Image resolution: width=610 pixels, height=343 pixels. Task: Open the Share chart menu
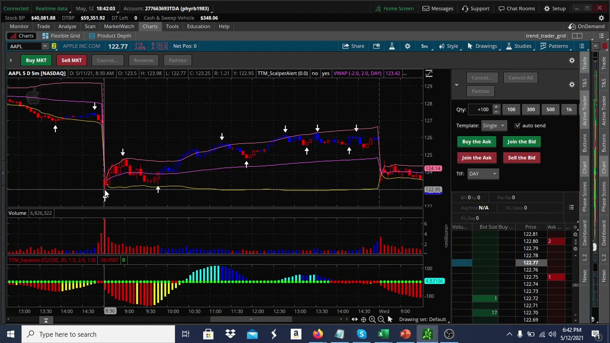click(x=353, y=46)
